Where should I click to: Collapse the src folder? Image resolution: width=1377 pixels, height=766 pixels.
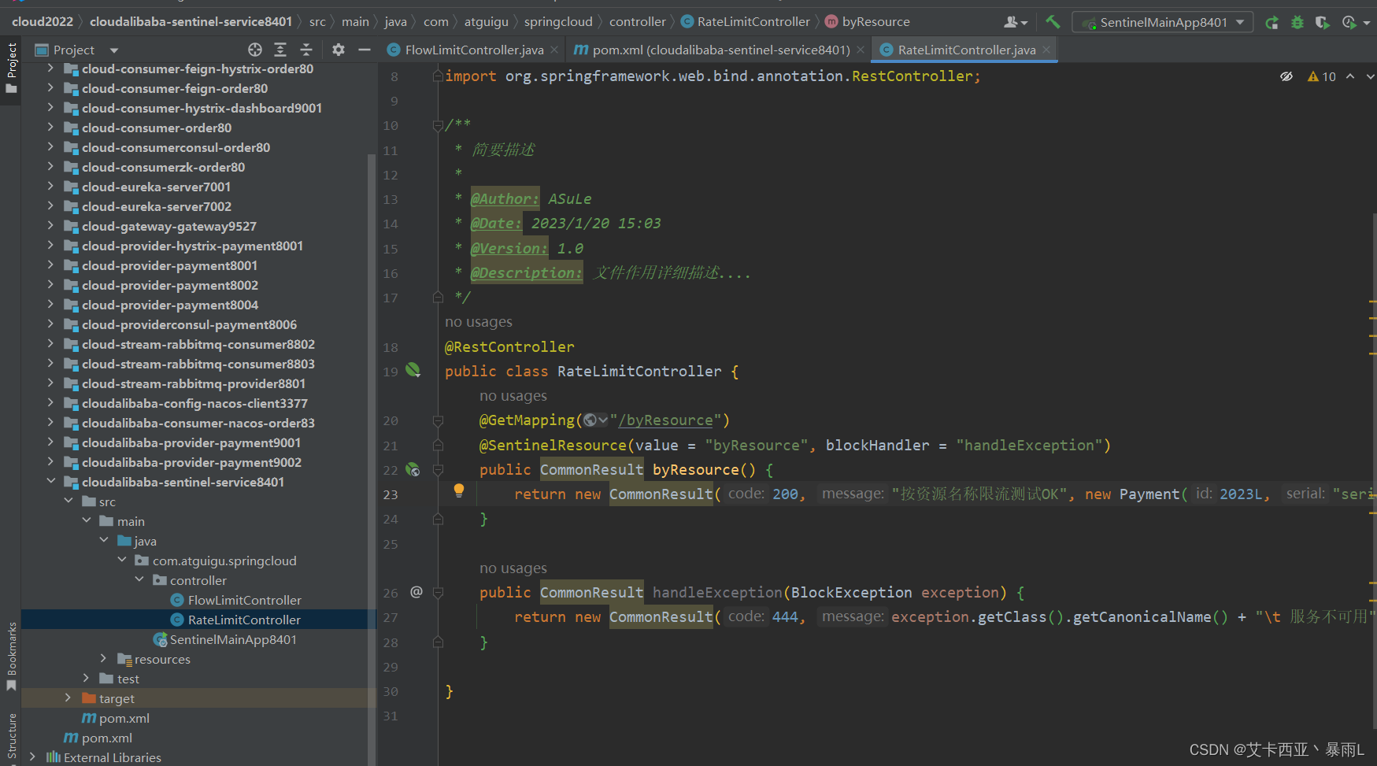click(68, 501)
